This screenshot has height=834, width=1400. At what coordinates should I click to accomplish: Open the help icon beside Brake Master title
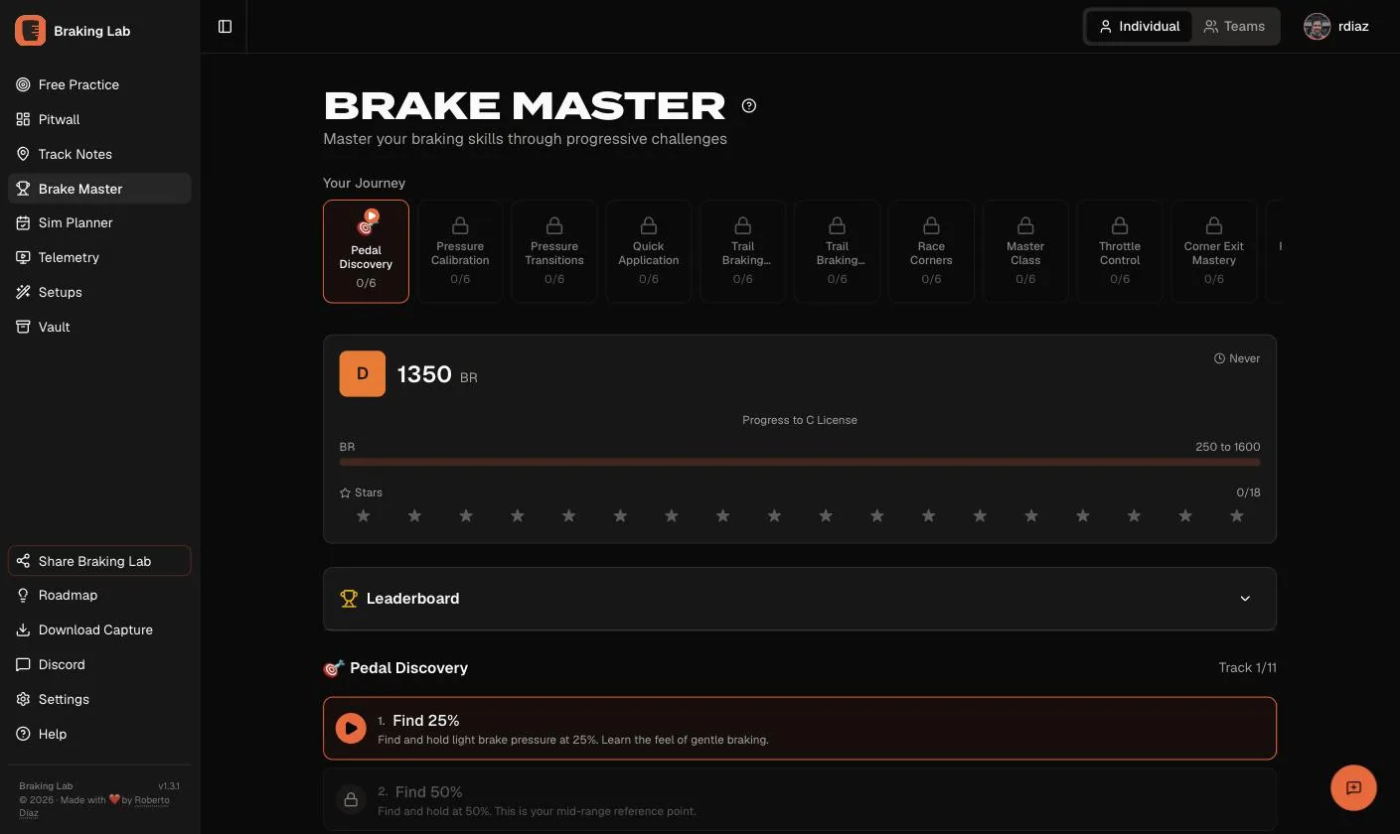coord(749,106)
